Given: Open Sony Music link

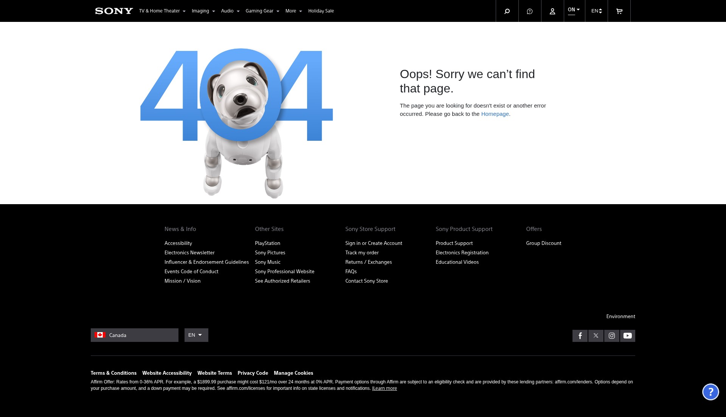Looking at the screenshot, I should (x=268, y=262).
